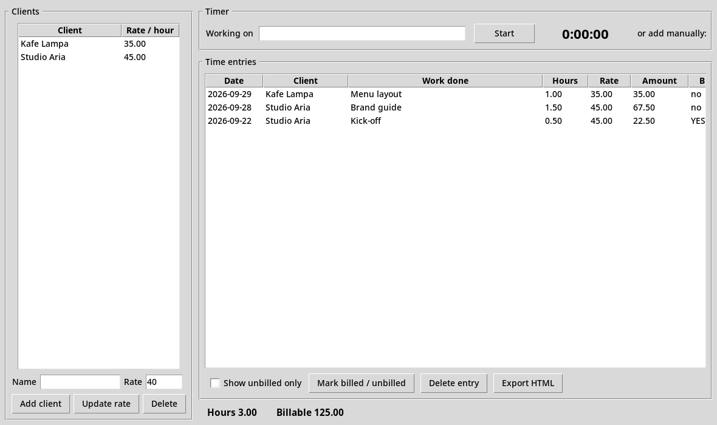The height and width of the screenshot is (425, 717).
Task: Click the 35.00 rate in clients list
Action: tap(135, 44)
